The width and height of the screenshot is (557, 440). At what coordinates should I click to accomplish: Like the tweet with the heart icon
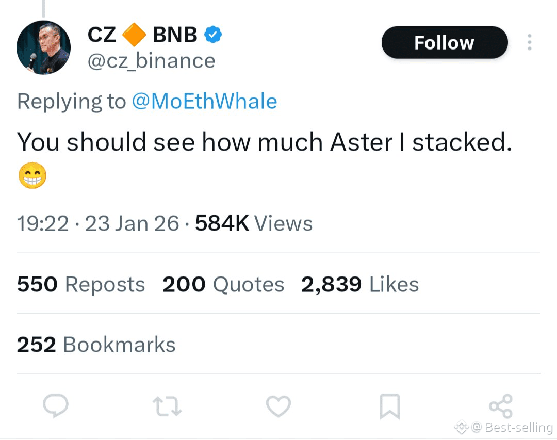click(x=278, y=406)
